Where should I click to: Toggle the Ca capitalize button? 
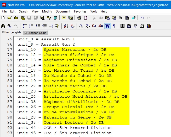(x=94, y=26)
